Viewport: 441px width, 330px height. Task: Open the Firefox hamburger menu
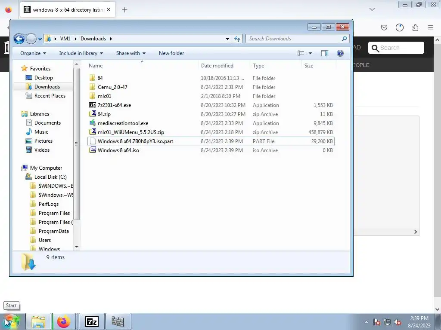coord(431,27)
